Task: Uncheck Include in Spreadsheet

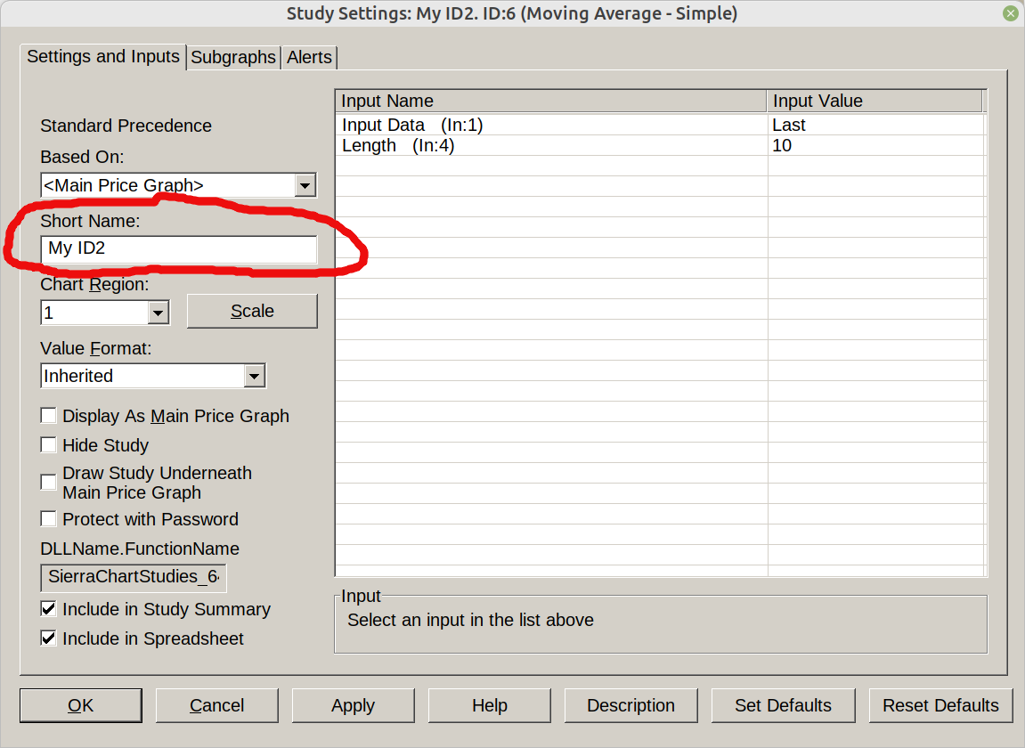Action: pos(48,638)
